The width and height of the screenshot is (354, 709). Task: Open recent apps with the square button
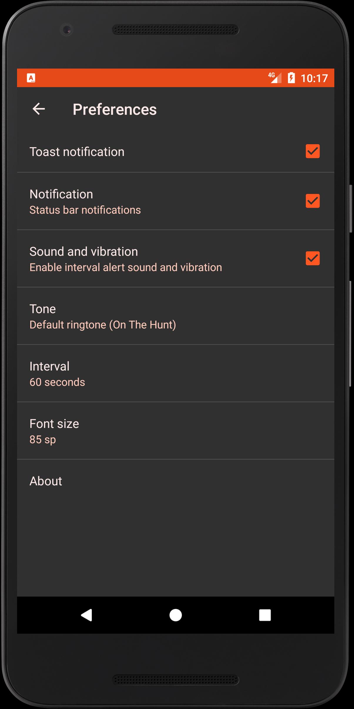pos(265,615)
